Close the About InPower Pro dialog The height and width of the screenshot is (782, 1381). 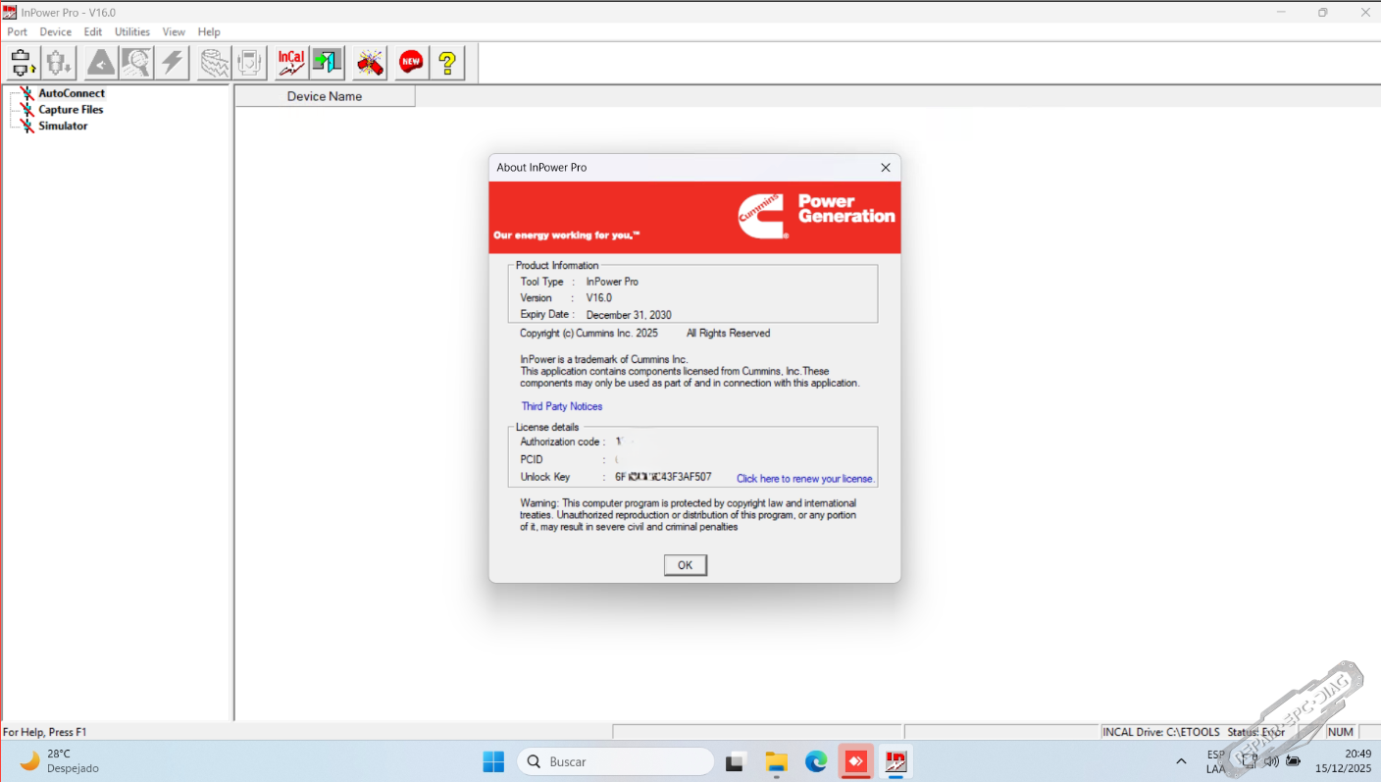(886, 168)
